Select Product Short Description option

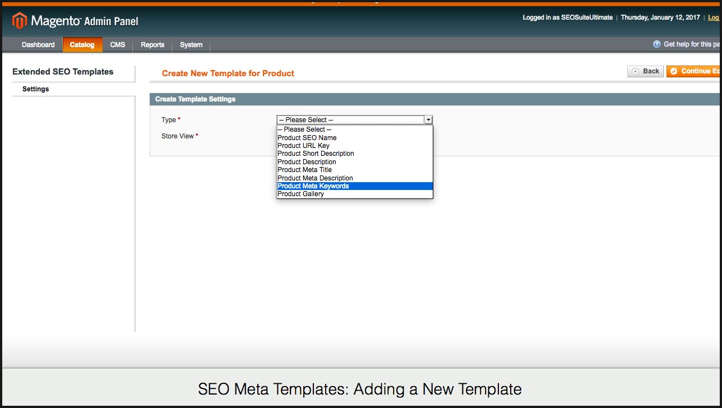(x=316, y=154)
